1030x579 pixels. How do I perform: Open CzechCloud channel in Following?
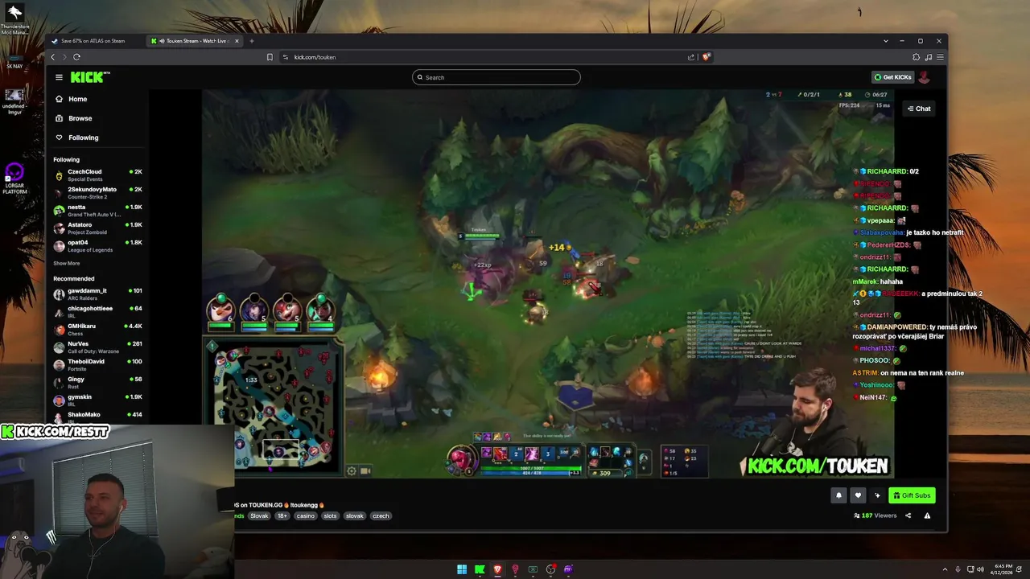(97, 175)
